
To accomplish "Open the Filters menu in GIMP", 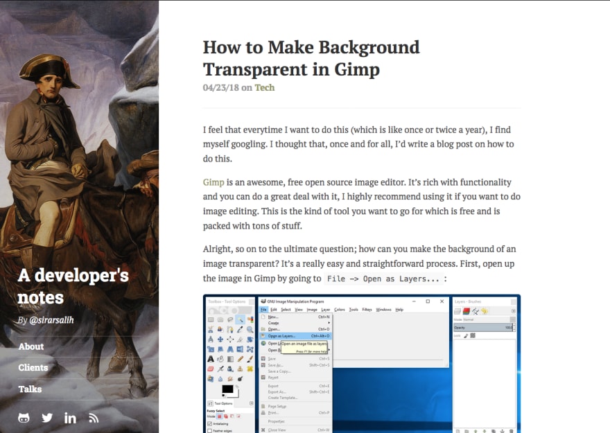I will [x=367, y=310].
